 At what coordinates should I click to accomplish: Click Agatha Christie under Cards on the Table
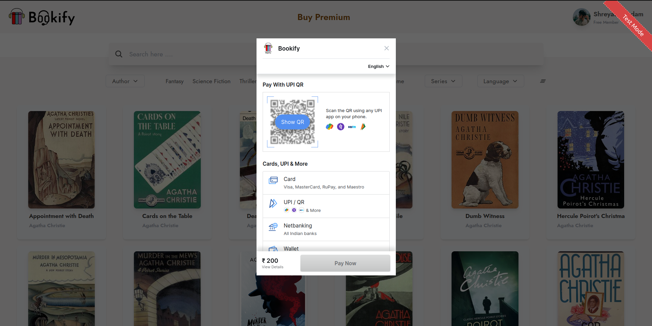(160, 225)
